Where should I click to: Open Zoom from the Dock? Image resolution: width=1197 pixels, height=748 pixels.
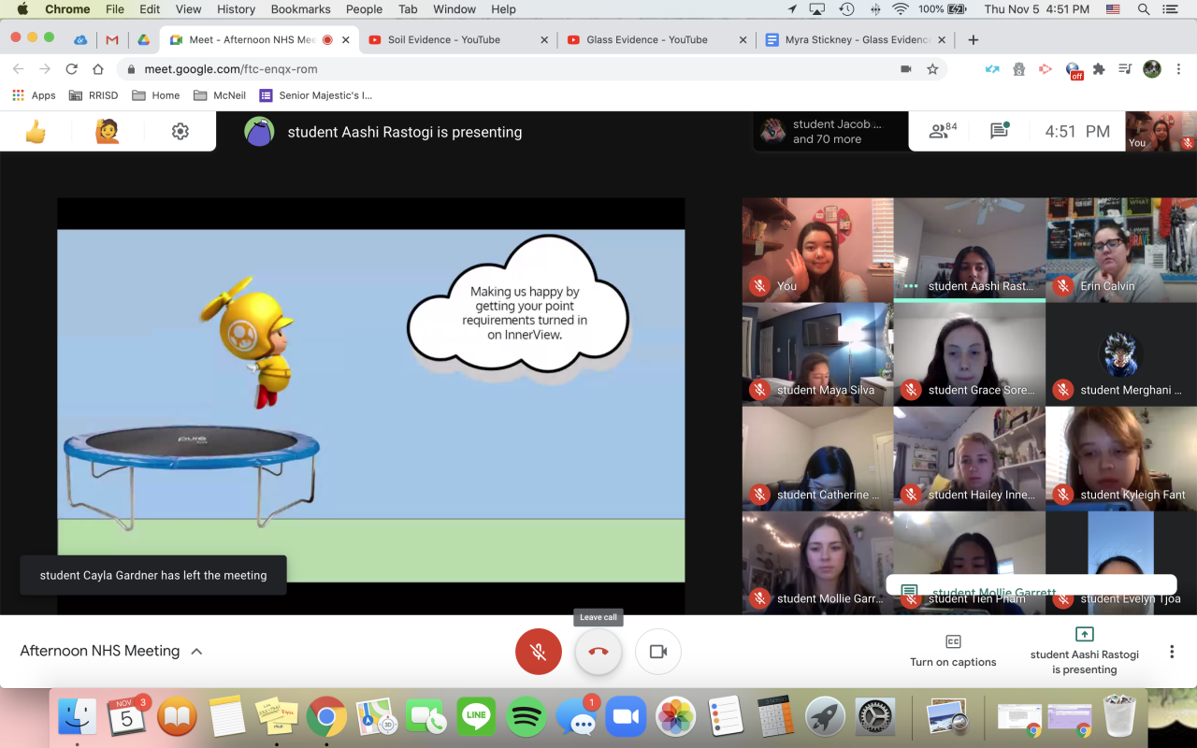click(627, 717)
